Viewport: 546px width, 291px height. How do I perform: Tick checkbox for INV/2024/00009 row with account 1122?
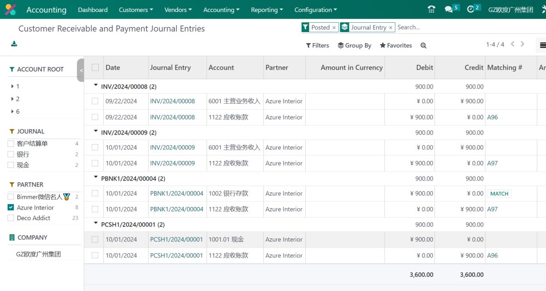coord(95,163)
